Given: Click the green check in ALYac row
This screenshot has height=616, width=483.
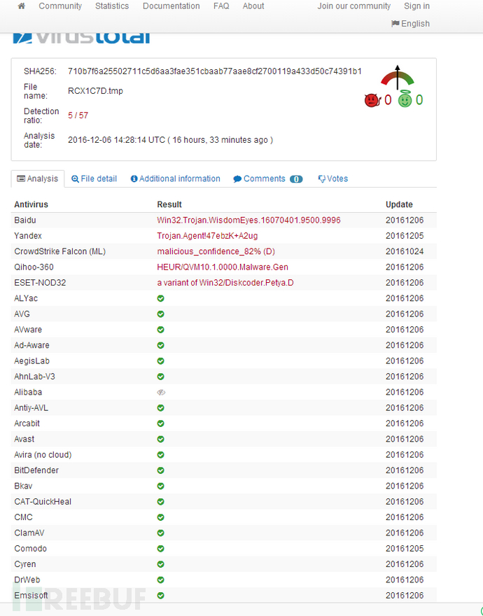Looking at the screenshot, I should point(161,299).
